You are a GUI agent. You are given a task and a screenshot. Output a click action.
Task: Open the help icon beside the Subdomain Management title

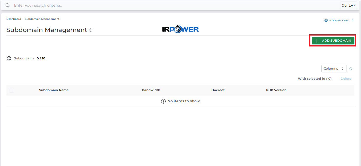(91, 30)
